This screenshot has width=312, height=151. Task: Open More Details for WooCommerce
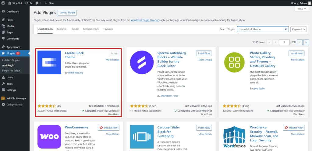point(113,134)
